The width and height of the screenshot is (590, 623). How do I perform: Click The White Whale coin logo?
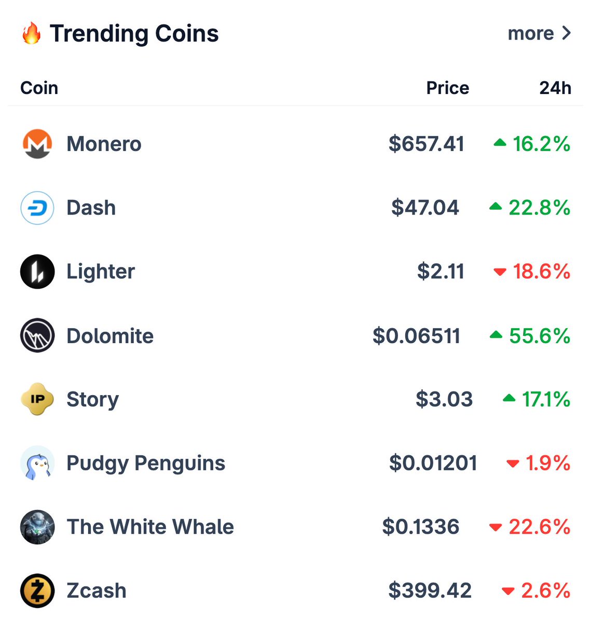37,527
